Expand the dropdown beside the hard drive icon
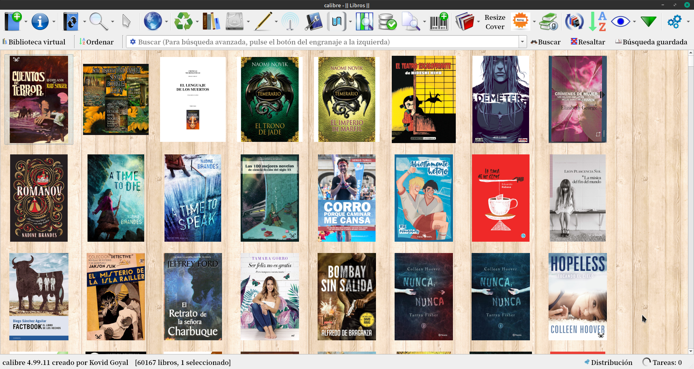694x369 pixels. [248, 22]
